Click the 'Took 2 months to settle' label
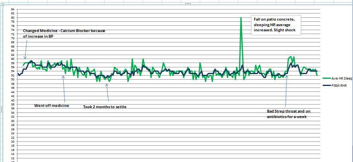The image size is (353, 162). tap(105, 107)
